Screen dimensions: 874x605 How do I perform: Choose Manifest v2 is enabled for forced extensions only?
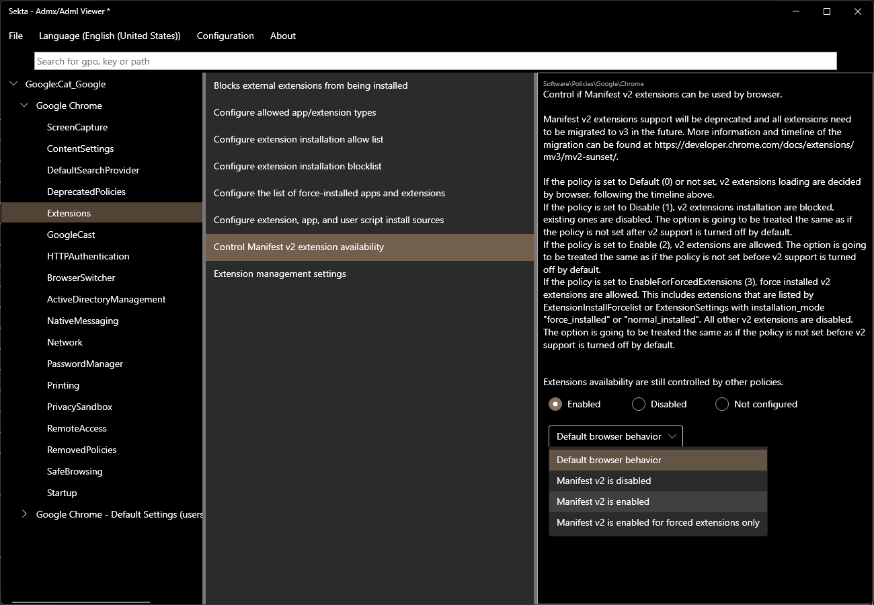[658, 522]
